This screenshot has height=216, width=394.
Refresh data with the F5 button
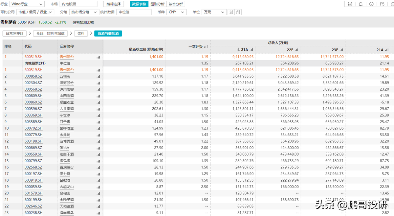[x=382, y=4]
